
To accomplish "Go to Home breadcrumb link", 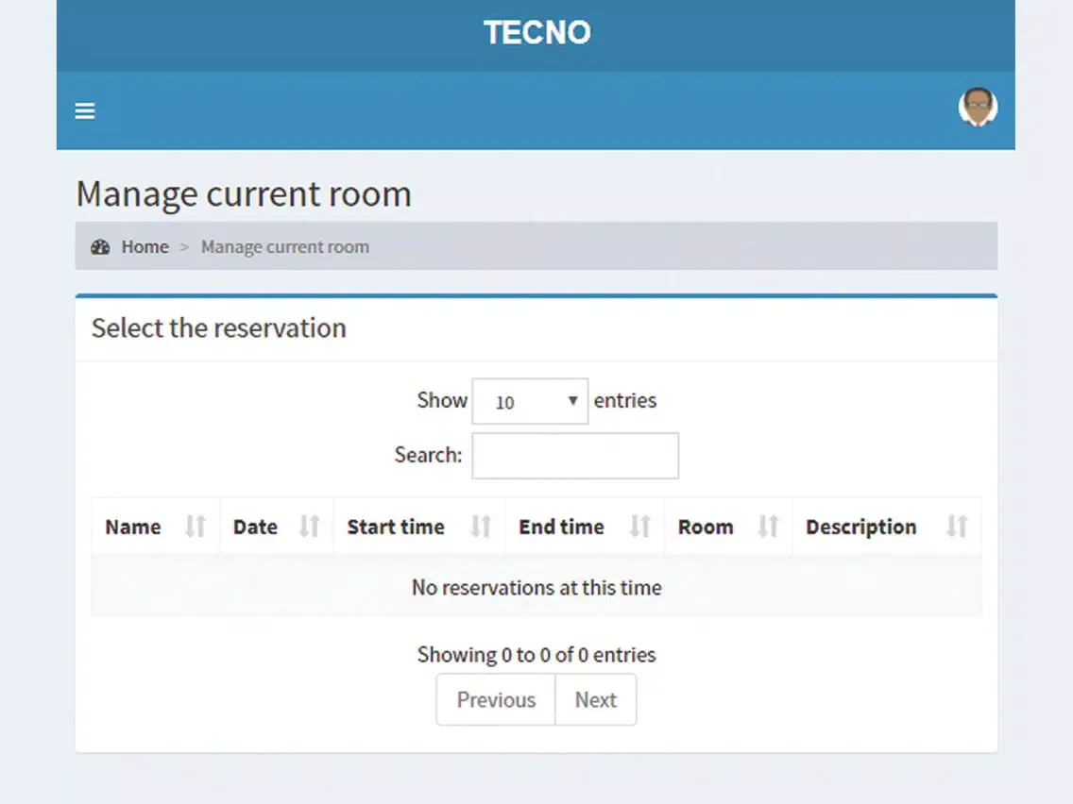I will 145,247.
